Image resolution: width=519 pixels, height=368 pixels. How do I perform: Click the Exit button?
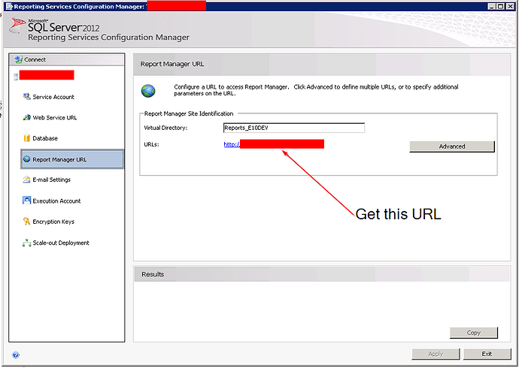(x=487, y=354)
